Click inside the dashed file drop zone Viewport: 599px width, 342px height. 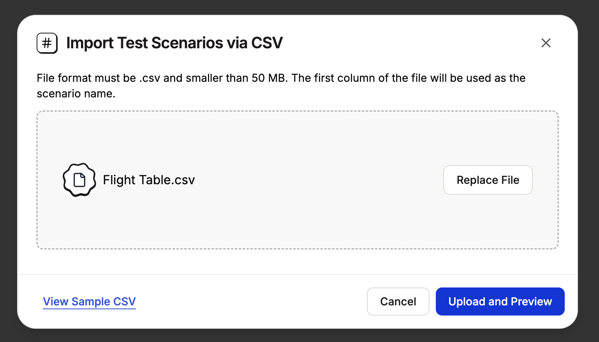(298, 226)
